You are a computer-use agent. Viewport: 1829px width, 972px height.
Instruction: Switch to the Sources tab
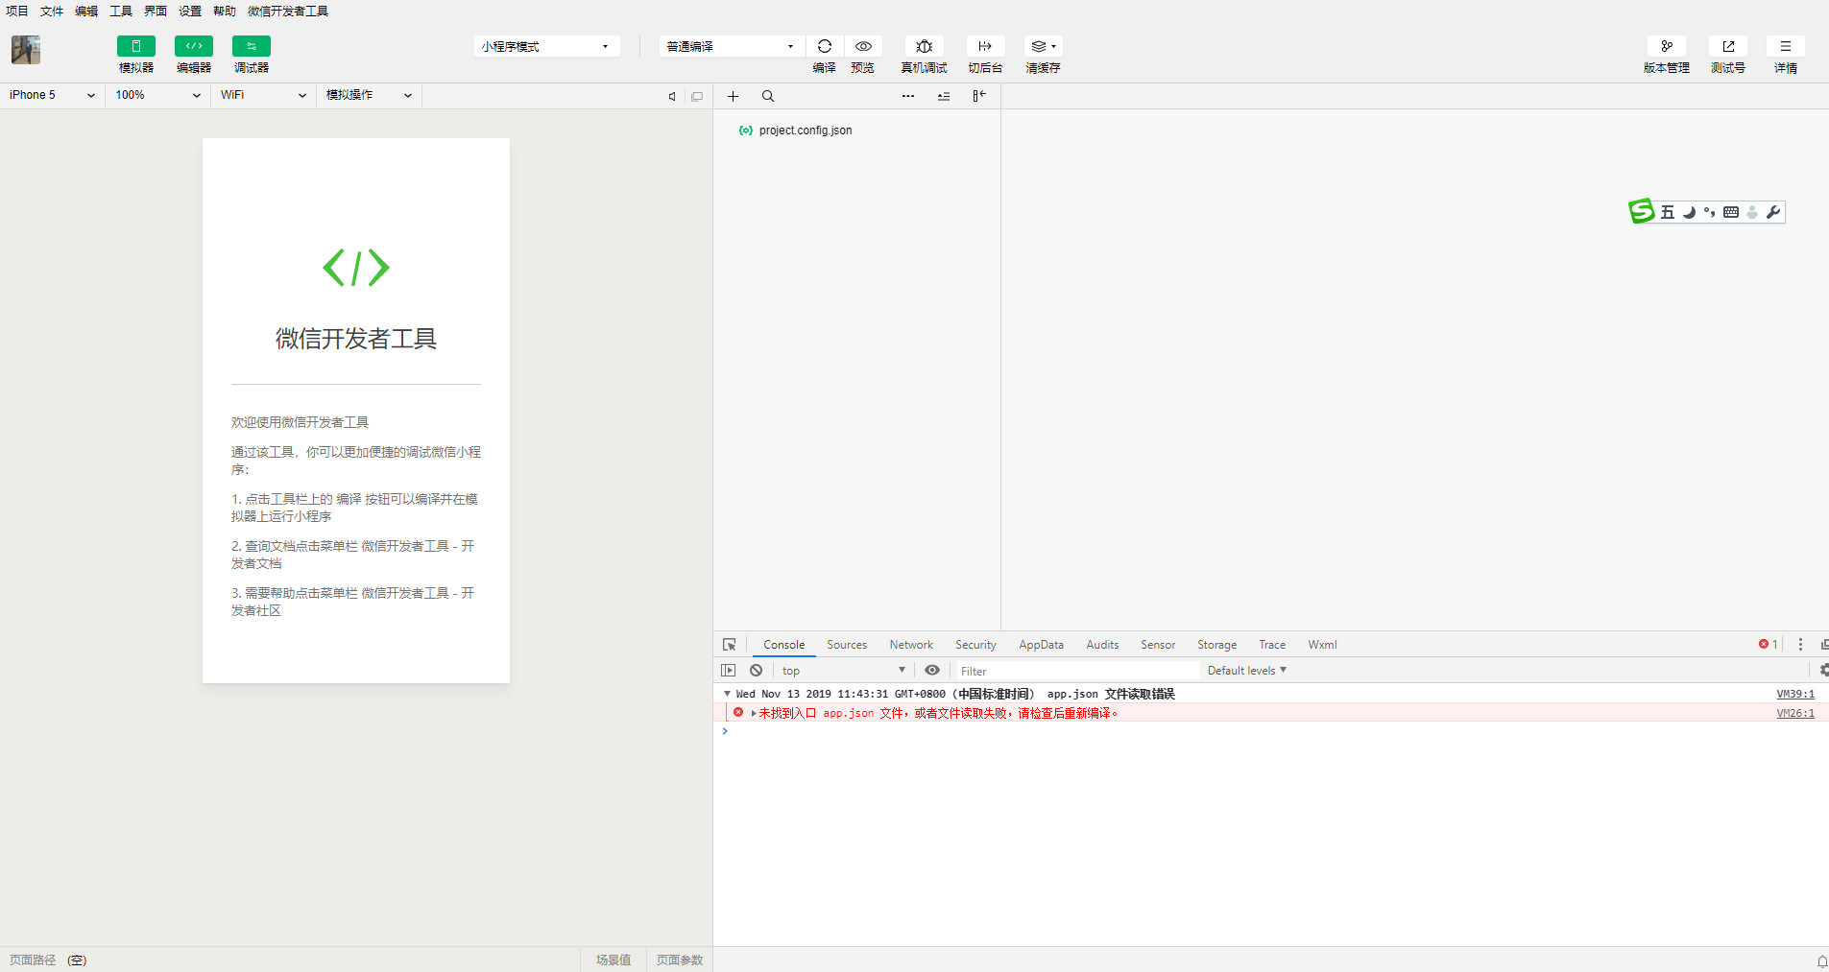tap(847, 645)
